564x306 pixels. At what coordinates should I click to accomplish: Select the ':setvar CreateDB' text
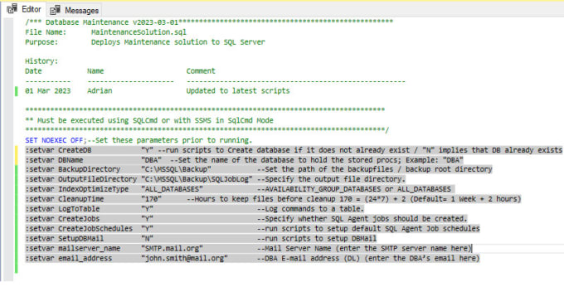pos(58,150)
